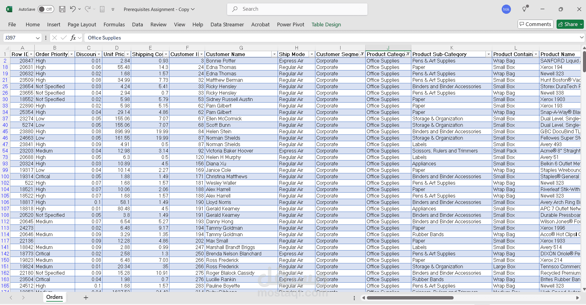Click next sheet navigation arrow
Image resolution: width=586 pixels, height=305 pixels.
23,297
